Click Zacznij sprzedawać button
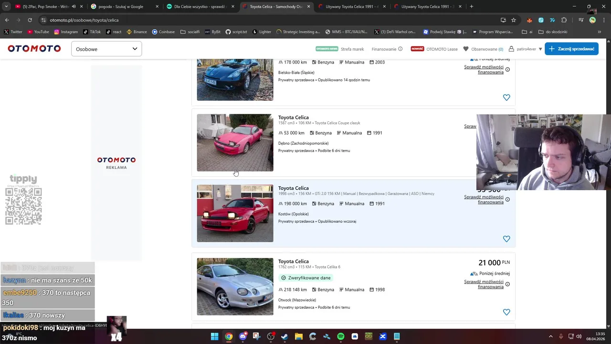611x344 pixels. pos(571,49)
